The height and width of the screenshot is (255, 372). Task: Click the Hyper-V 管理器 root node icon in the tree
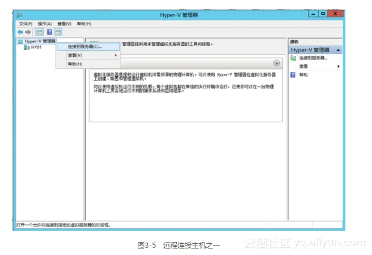pos(20,41)
